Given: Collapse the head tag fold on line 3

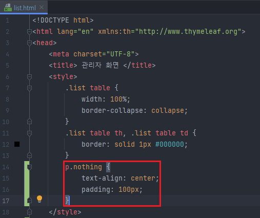Looking at the screenshot, I should click(29, 43).
